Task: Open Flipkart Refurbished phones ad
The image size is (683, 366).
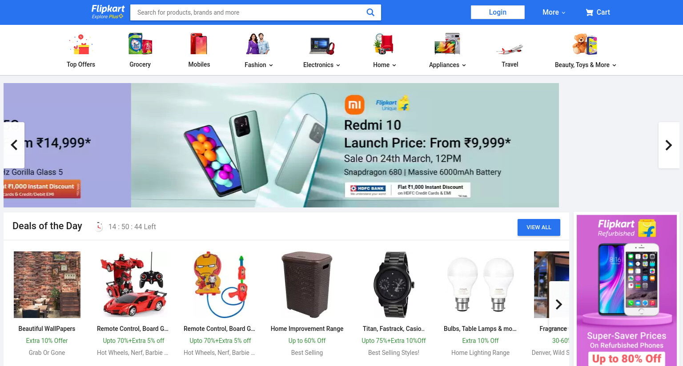Action: pyautogui.click(x=627, y=290)
